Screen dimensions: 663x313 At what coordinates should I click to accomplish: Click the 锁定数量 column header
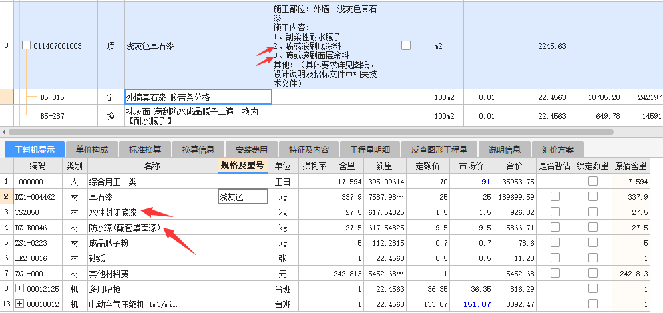pyautogui.click(x=593, y=166)
